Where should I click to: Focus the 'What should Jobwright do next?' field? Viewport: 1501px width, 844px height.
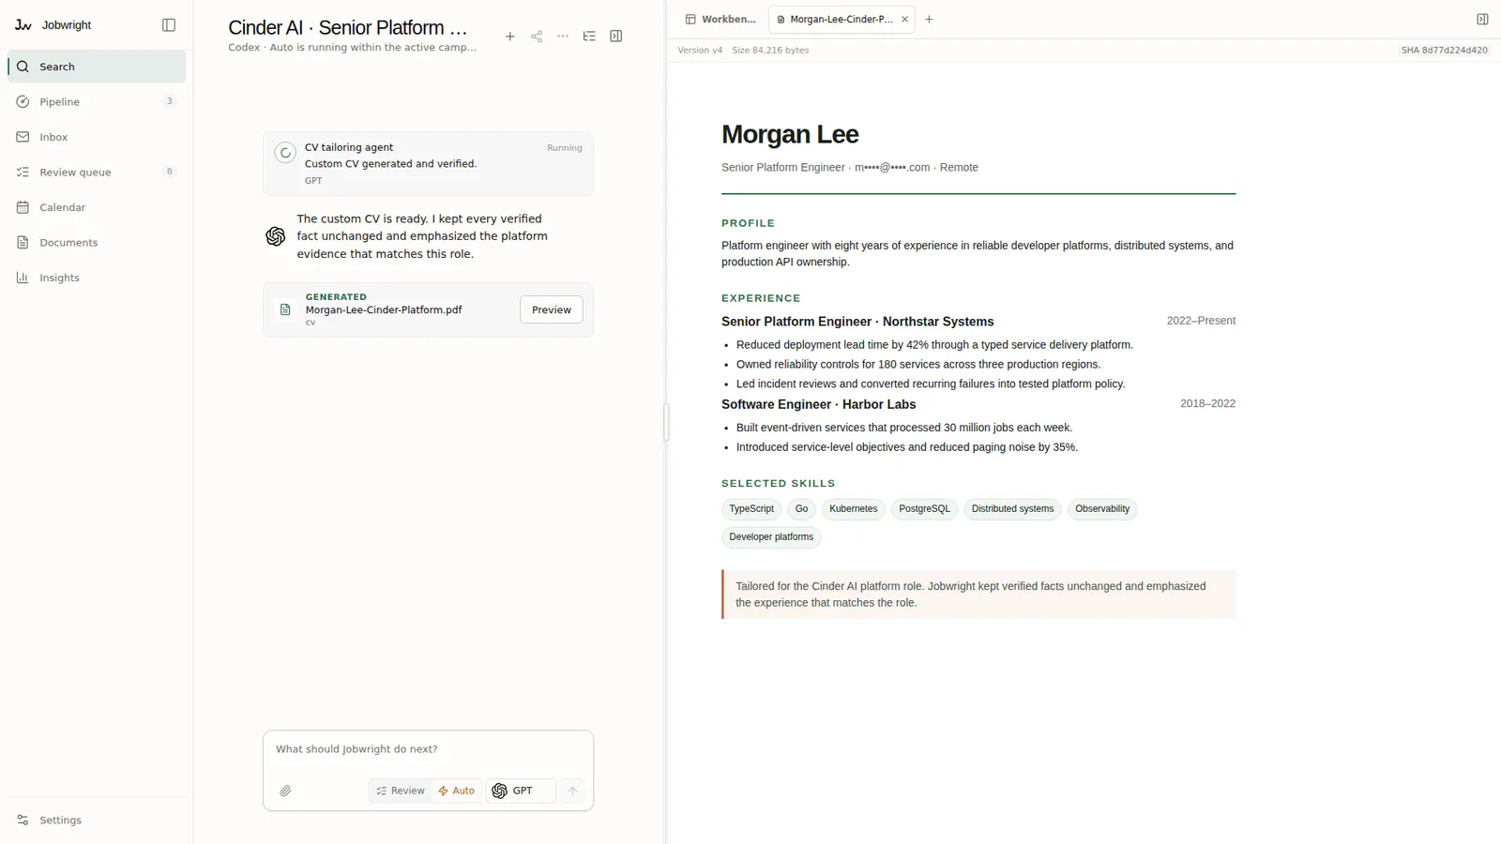[x=428, y=749]
